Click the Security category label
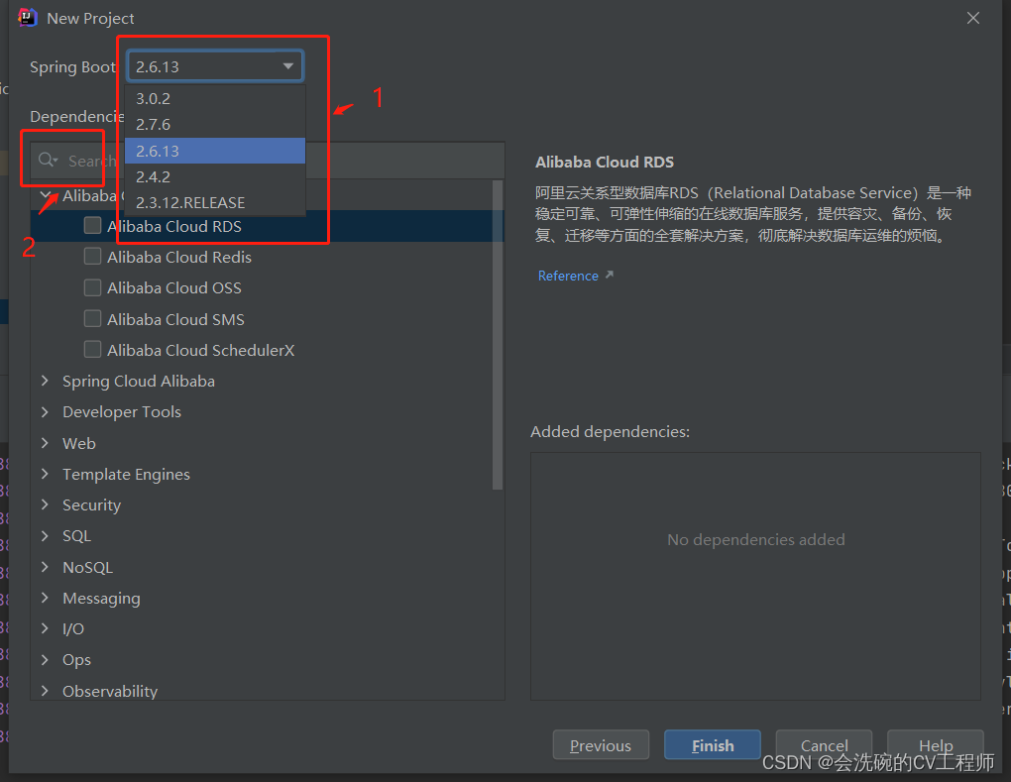The width and height of the screenshot is (1011, 782). pyautogui.click(x=91, y=505)
